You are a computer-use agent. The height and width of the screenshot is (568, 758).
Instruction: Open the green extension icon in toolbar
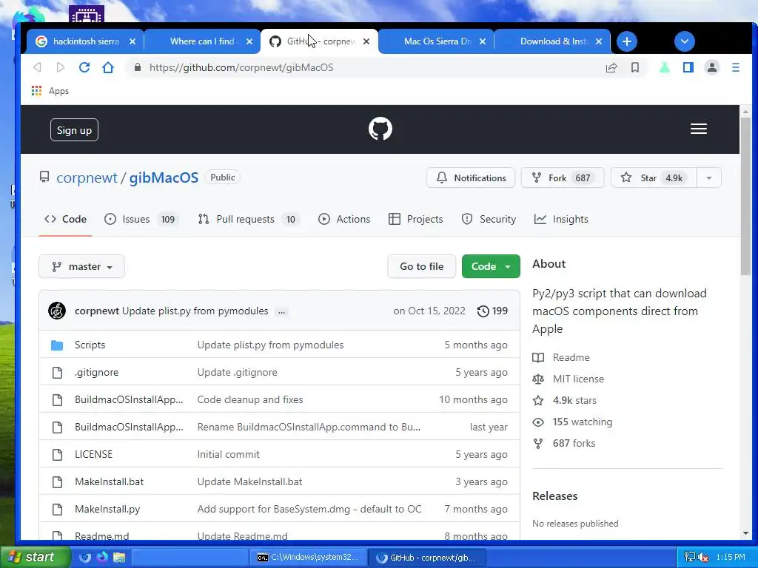(x=665, y=67)
